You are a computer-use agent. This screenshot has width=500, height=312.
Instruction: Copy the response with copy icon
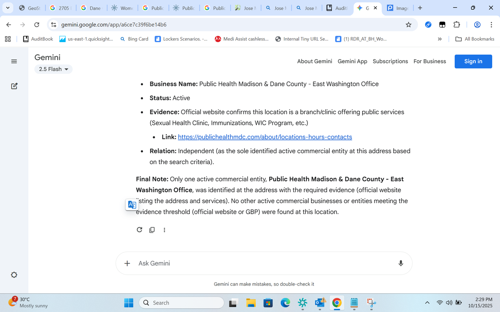coord(152,230)
